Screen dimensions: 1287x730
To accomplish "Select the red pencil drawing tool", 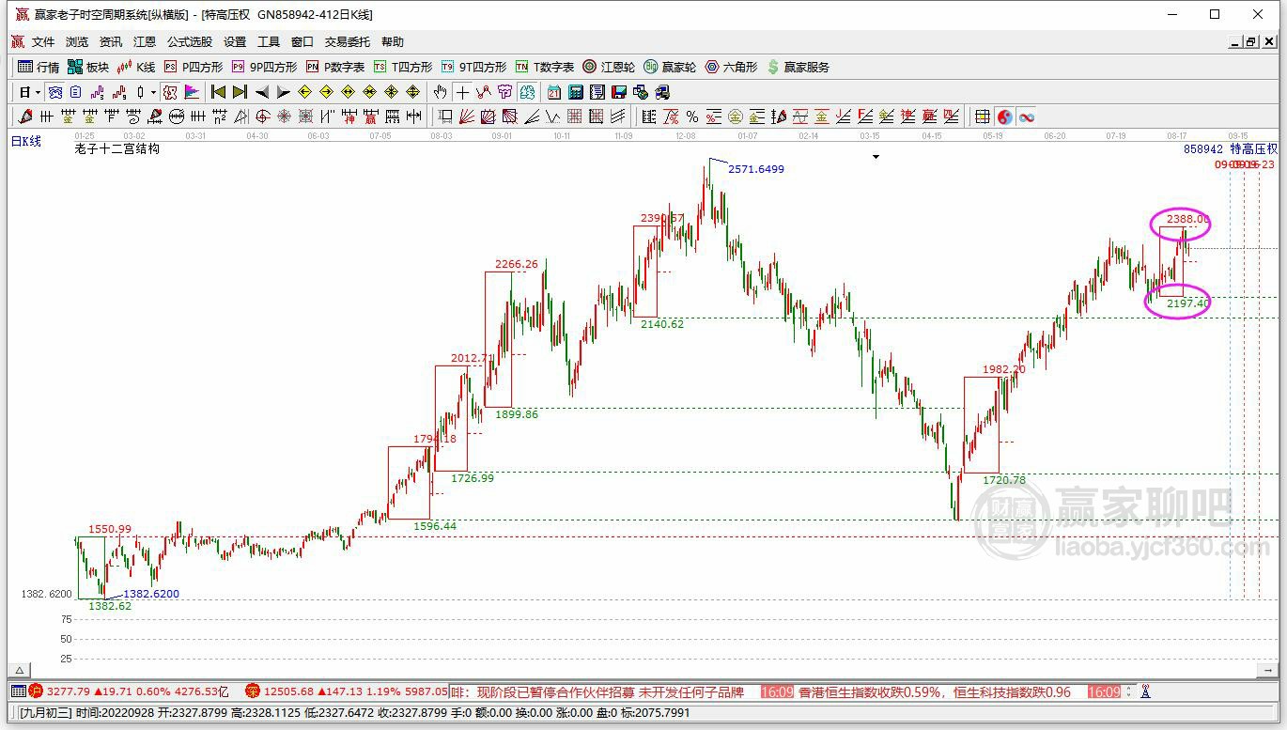I will pos(24,116).
